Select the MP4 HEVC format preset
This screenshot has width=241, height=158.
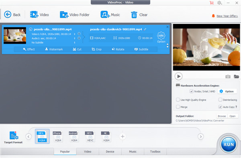point(90,136)
